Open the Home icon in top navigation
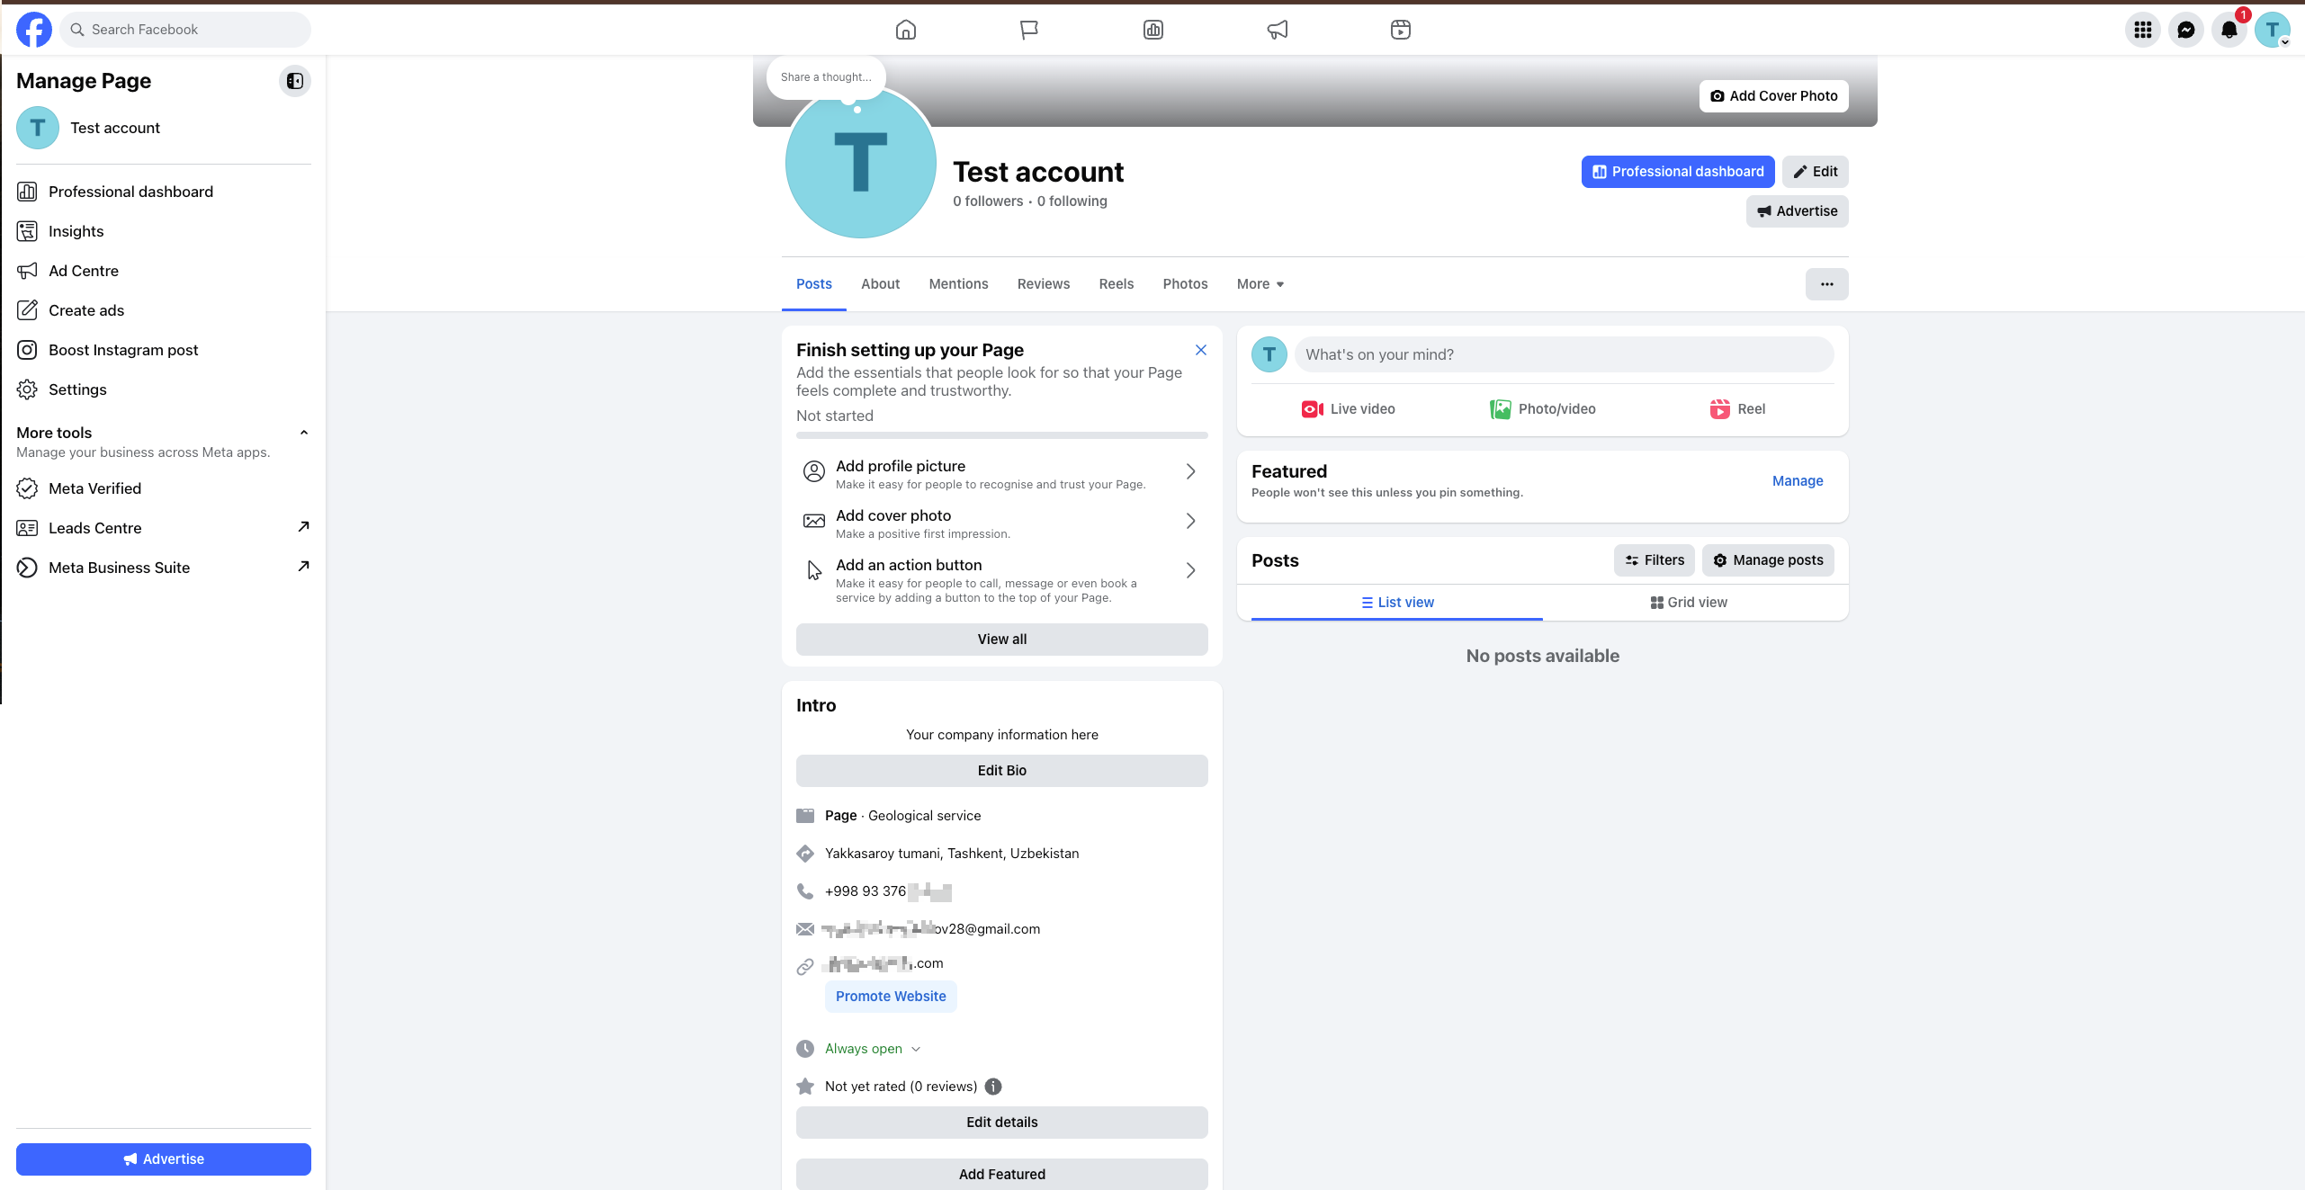 pos(906,30)
